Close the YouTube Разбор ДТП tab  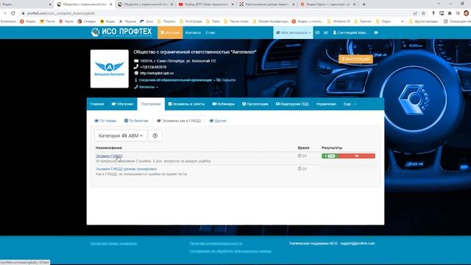pyautogui.click(x=233, y=4)
